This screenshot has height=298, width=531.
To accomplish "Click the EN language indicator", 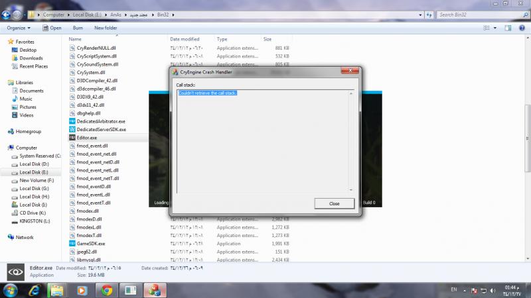I will click(454, 289).
